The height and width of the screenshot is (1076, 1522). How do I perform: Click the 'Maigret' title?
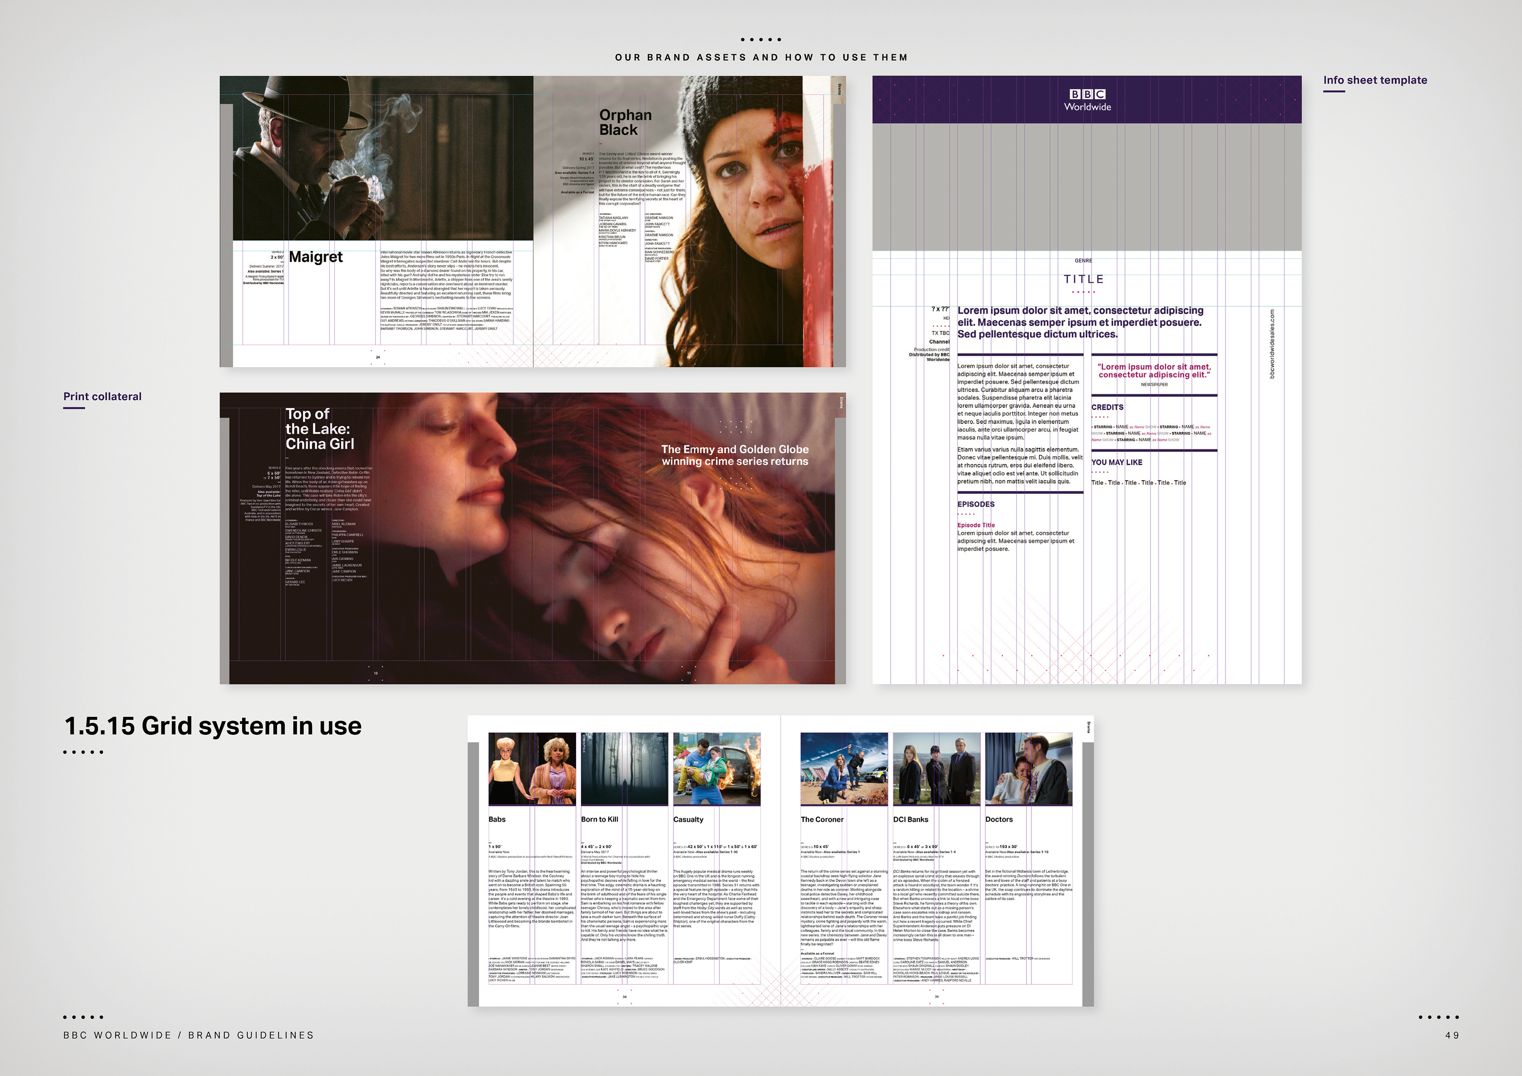315,256
